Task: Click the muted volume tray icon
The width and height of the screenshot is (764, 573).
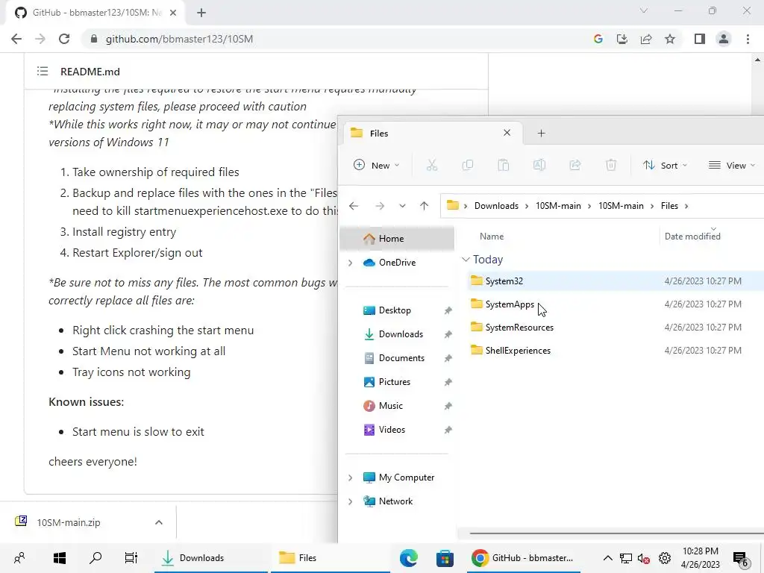Action: 644,558
